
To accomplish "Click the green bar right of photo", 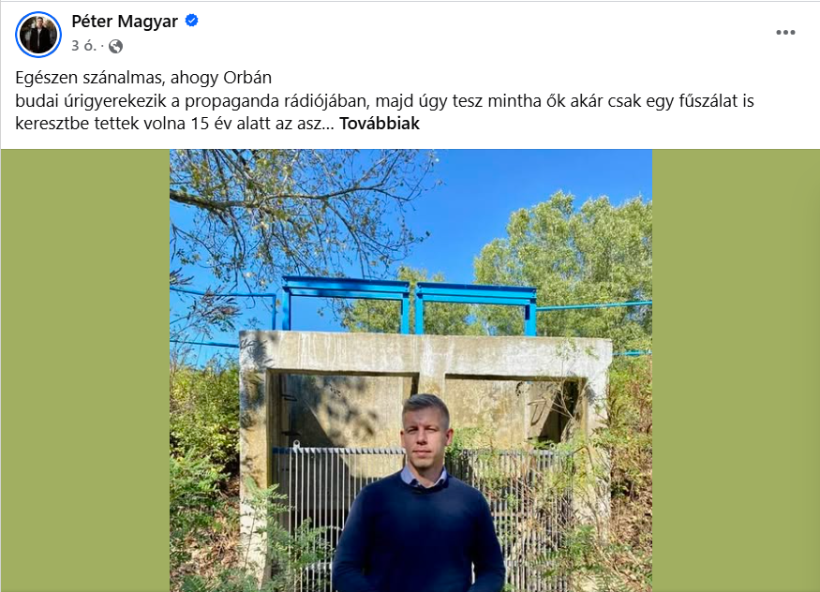I will coord(736,370).
